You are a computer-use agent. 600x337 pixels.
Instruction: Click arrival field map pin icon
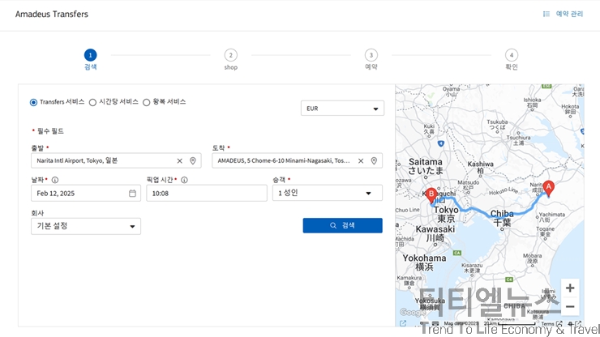(x=374, y=161)
